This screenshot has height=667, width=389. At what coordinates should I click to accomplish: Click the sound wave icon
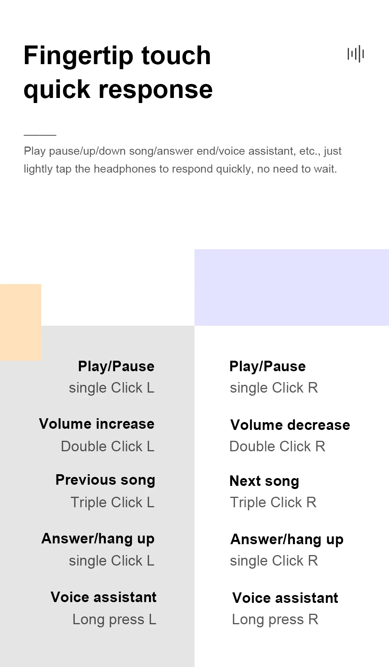coord(356,54)
